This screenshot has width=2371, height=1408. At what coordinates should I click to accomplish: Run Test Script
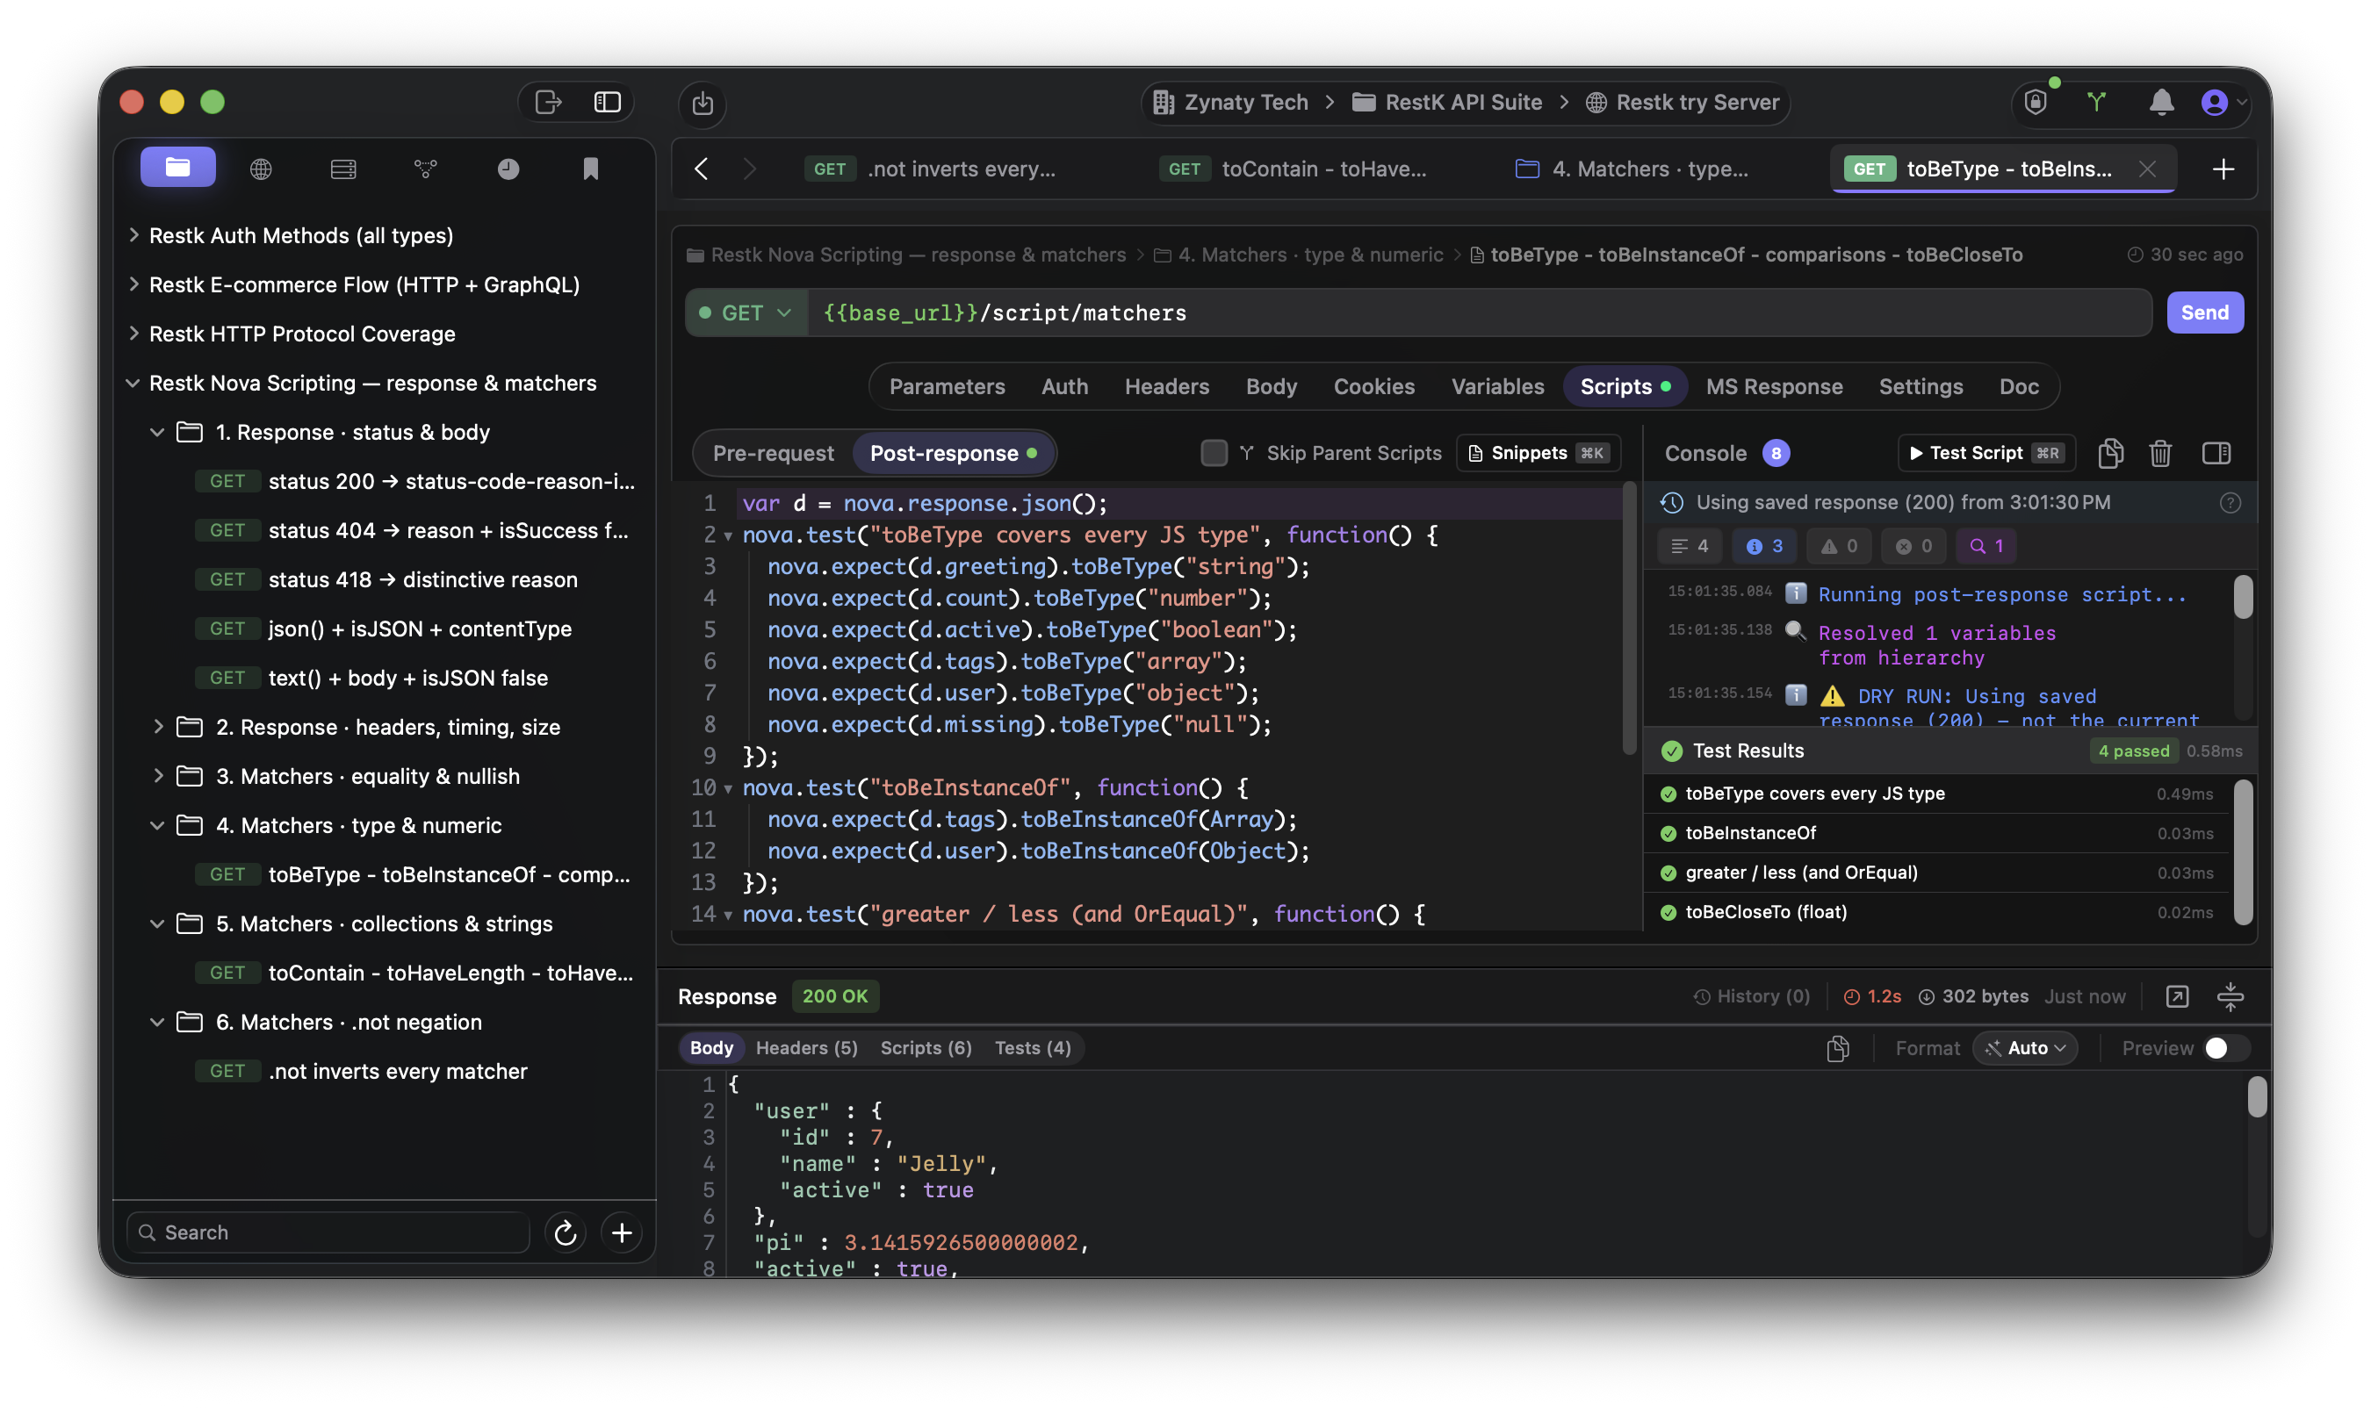click(1985, 453)
